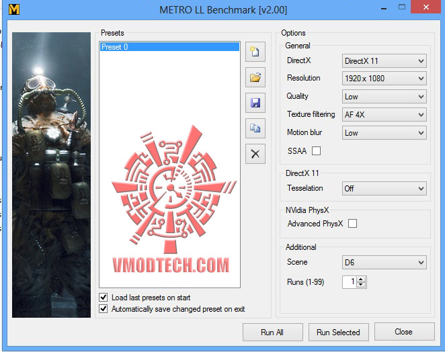
Task: Copy the preset using the duplicate icon
Action: [255, 128]
